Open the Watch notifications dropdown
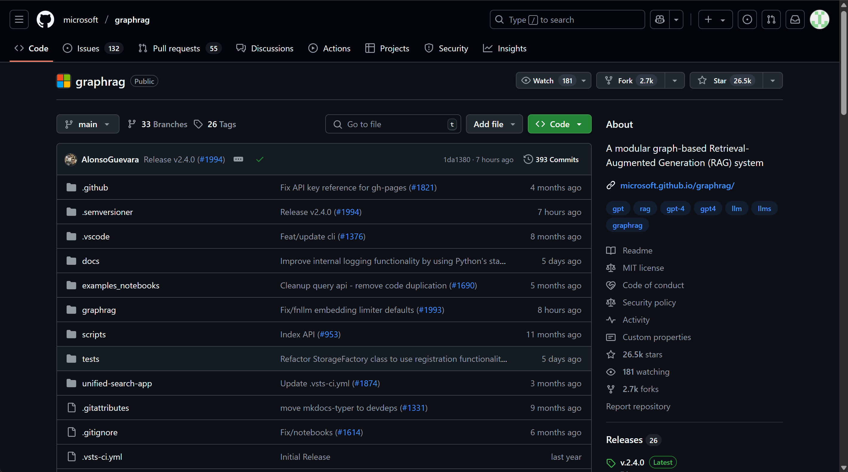 (x=553, y=81)
